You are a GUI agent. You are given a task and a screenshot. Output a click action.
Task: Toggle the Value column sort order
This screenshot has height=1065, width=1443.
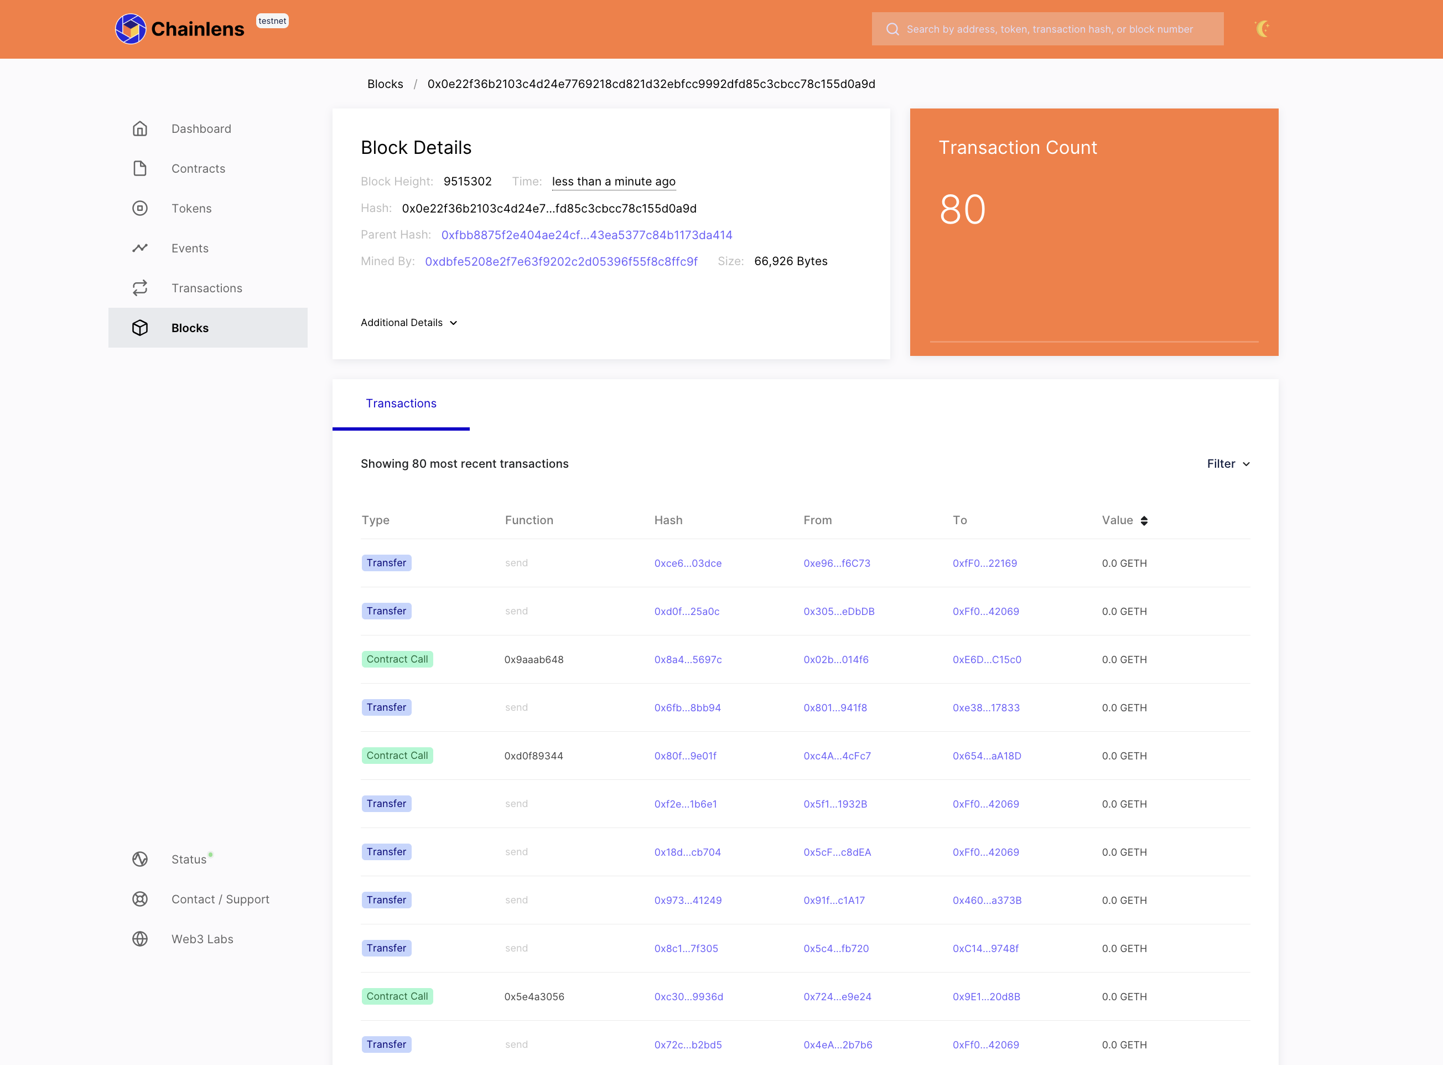(x=1145, y=520)
